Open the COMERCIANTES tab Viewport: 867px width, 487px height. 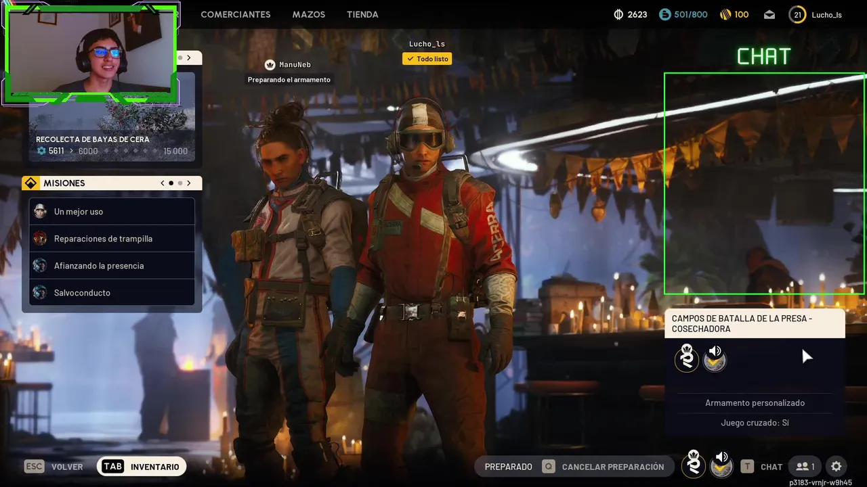[235, 14]
